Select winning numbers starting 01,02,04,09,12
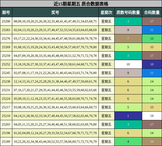This screenshot has height=146, width=162. click(x=55, y=133)
